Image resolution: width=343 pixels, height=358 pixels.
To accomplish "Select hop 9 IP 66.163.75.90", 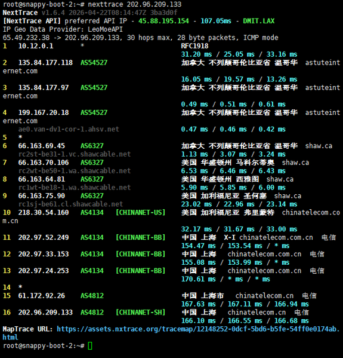I will click(42, 195).
